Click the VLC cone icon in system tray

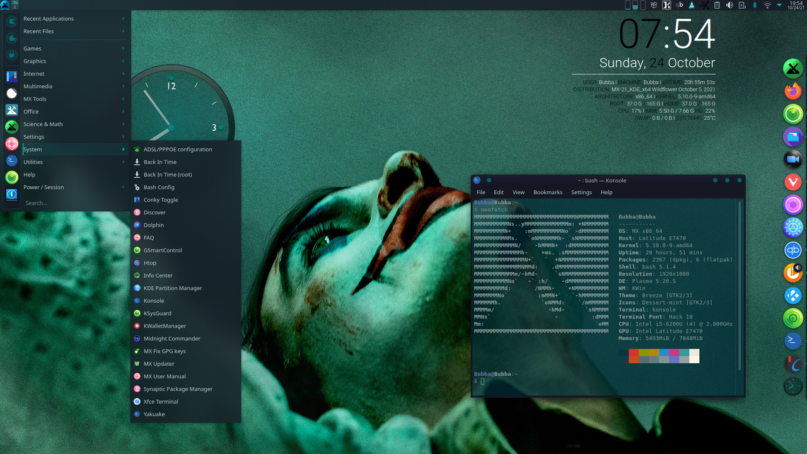(692, 5)
